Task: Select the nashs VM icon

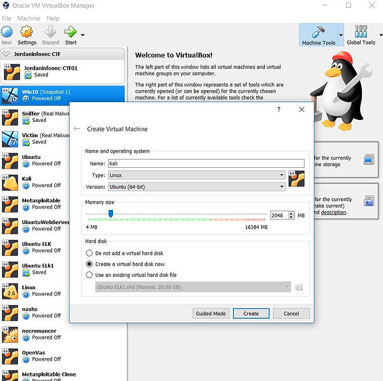Action: 10,313
